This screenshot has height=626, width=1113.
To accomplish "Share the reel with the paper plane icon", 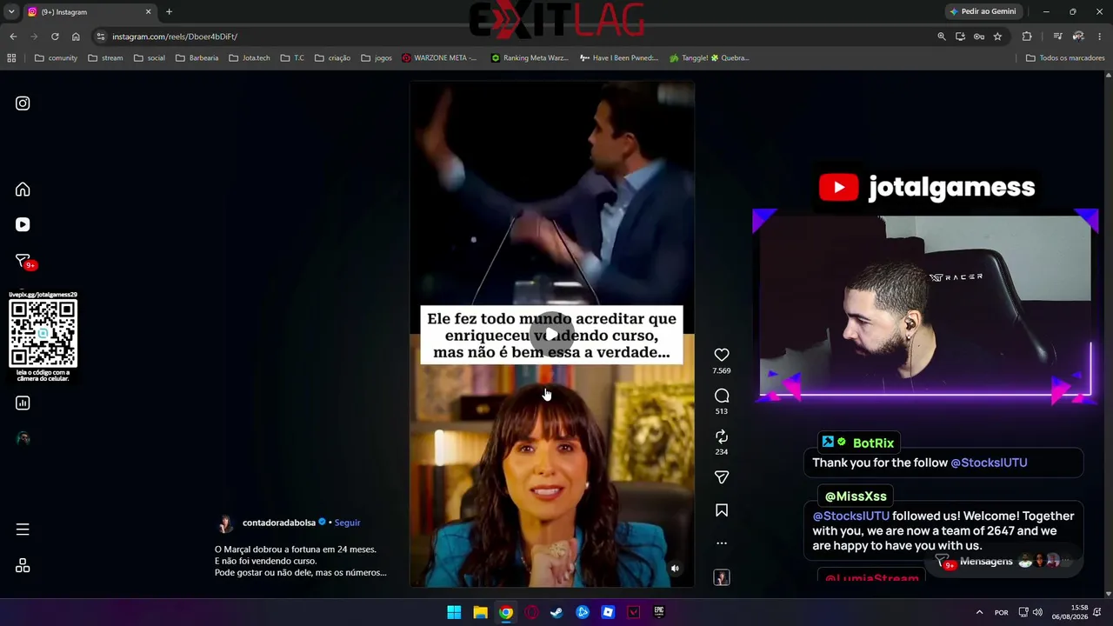I will pos(722,477).
